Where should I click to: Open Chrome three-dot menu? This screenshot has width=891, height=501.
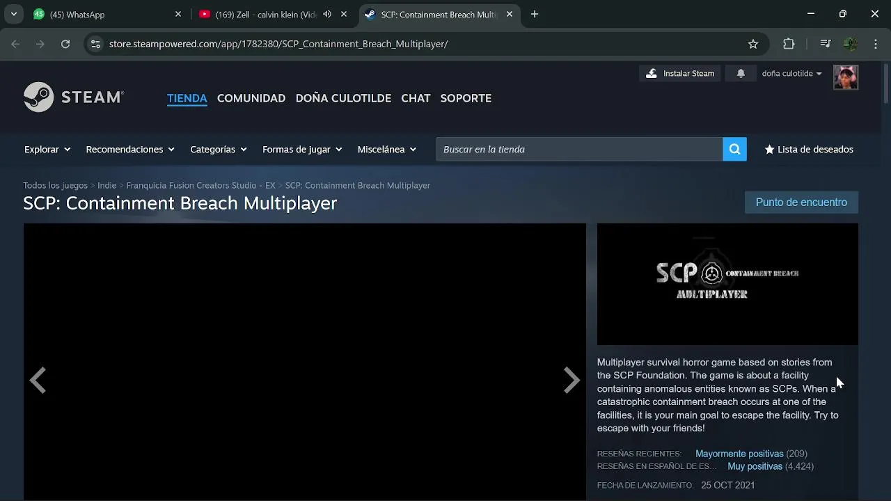coord(876,44)
